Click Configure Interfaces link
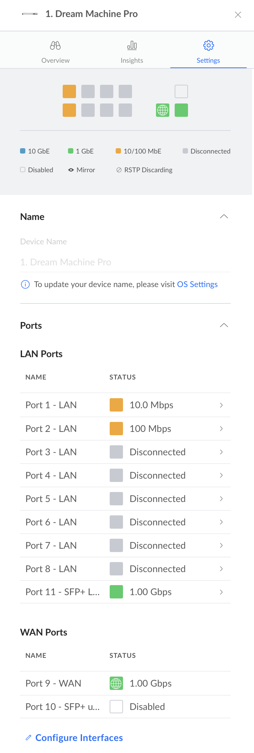 [79, 738]
